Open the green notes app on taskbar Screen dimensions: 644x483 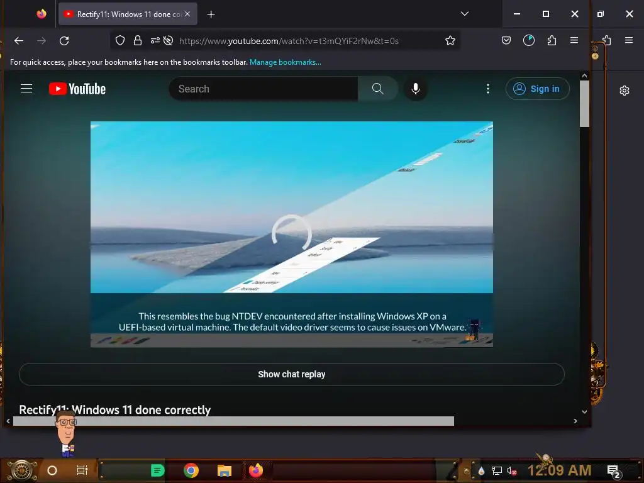pyautogui.click(x=158, y=470)
